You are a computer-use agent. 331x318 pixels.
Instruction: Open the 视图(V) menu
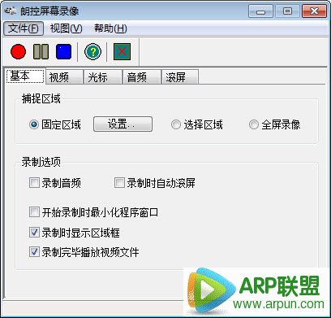click(x=66, y=28)
